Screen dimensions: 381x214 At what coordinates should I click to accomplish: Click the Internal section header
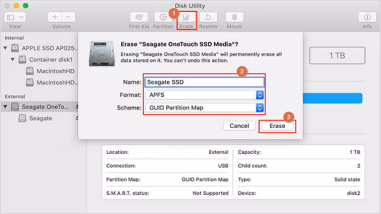tap(14, 38)
